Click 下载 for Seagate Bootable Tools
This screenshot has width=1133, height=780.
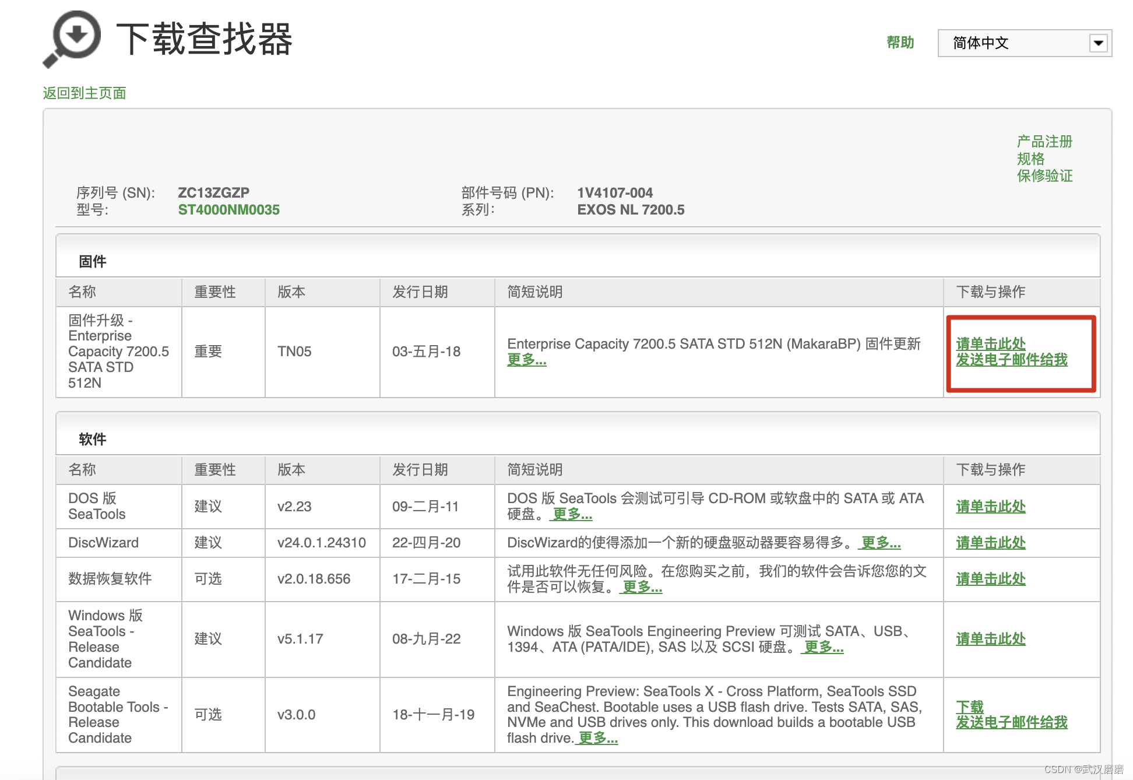[969, 707]
